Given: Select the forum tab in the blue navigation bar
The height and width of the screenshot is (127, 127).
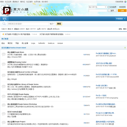Looking at the screenshot, I should pos(5,19).
